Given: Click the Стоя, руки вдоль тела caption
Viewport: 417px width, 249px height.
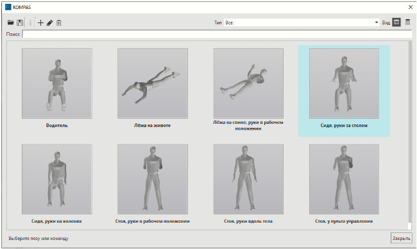Looking at the screenshot, I should pyautogui.click(x=248, y=221).
